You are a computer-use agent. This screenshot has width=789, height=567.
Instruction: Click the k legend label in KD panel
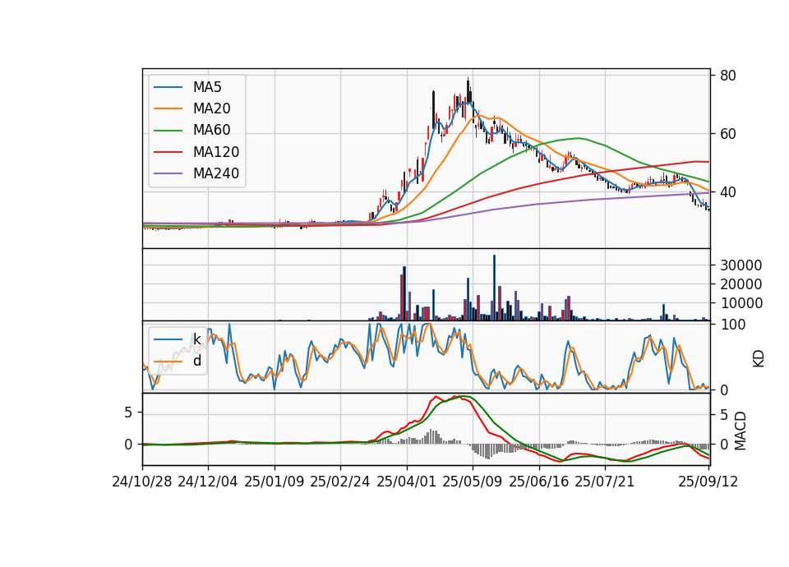[x=196, y=339]
